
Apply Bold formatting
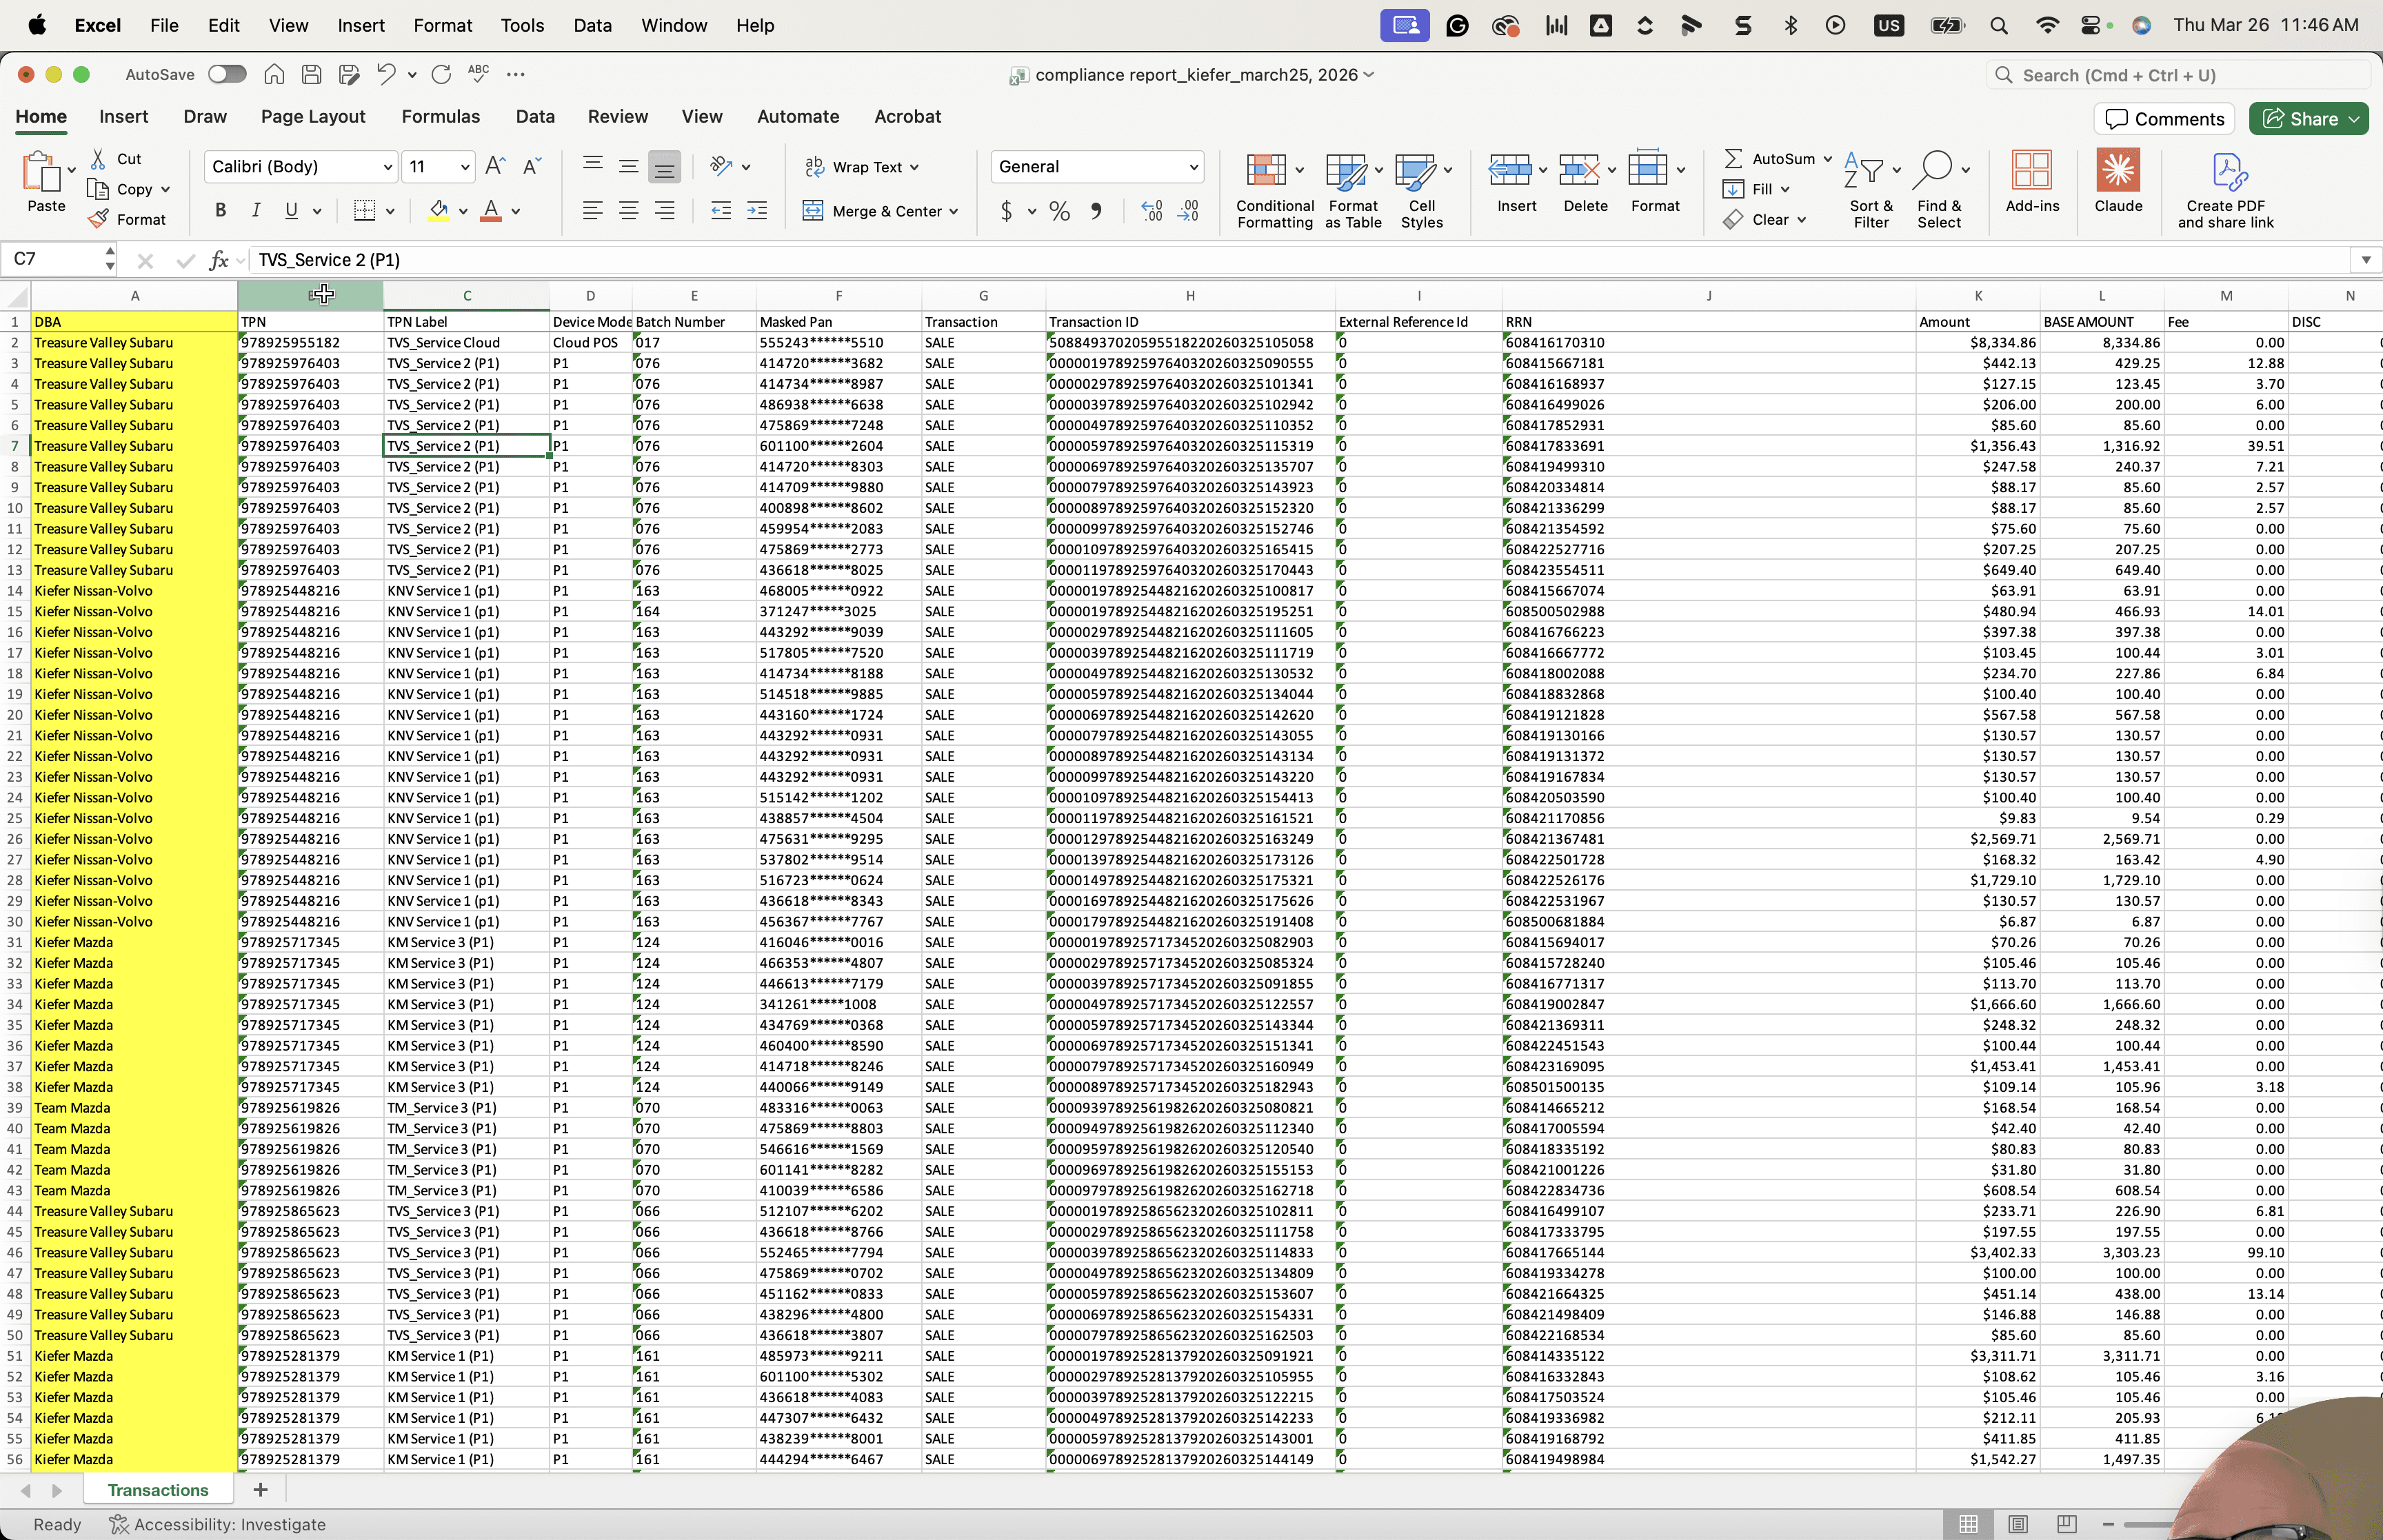coord(221,210)
